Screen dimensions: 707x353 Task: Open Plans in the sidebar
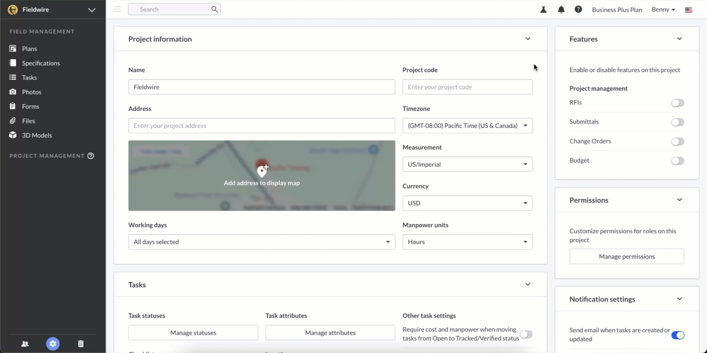point(29,49)
